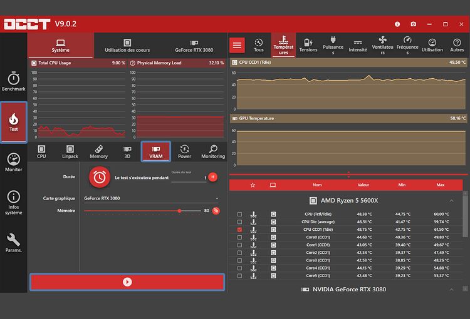Switch to the Système tab

pos(61,45)
